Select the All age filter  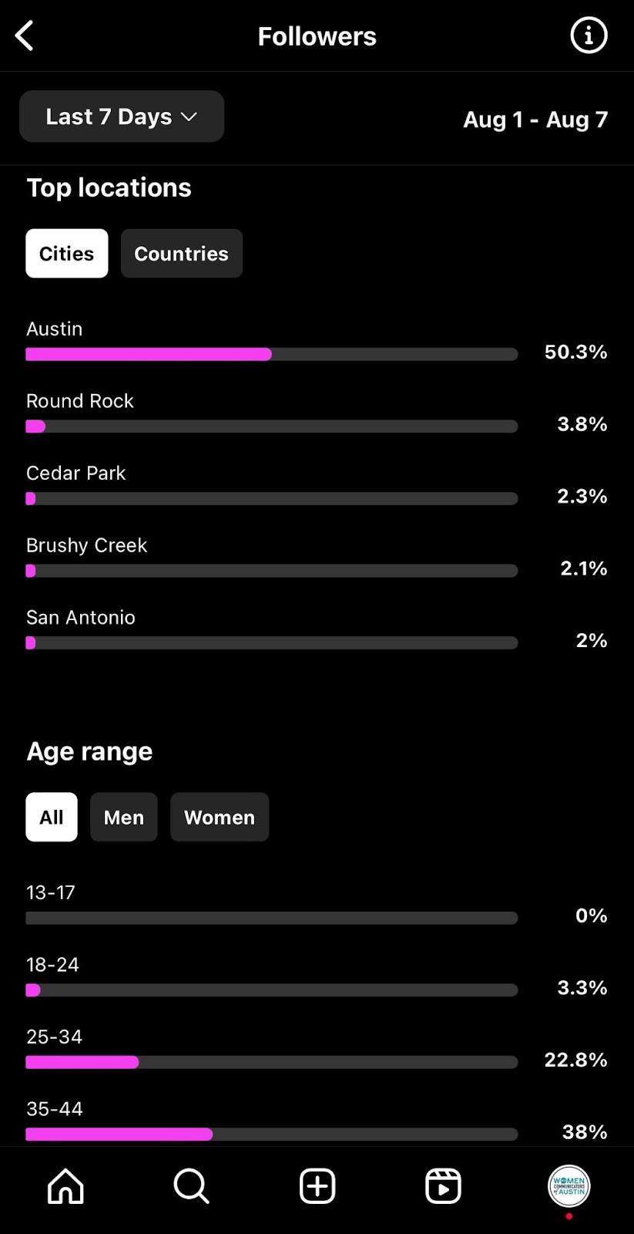tap(52, 818)
